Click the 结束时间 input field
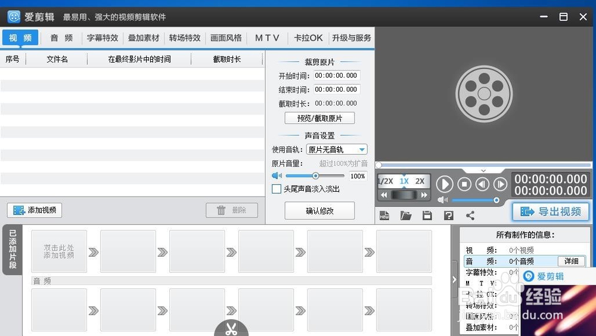The height and width of the screenshot is (336, 596). (x=337, y=89)
